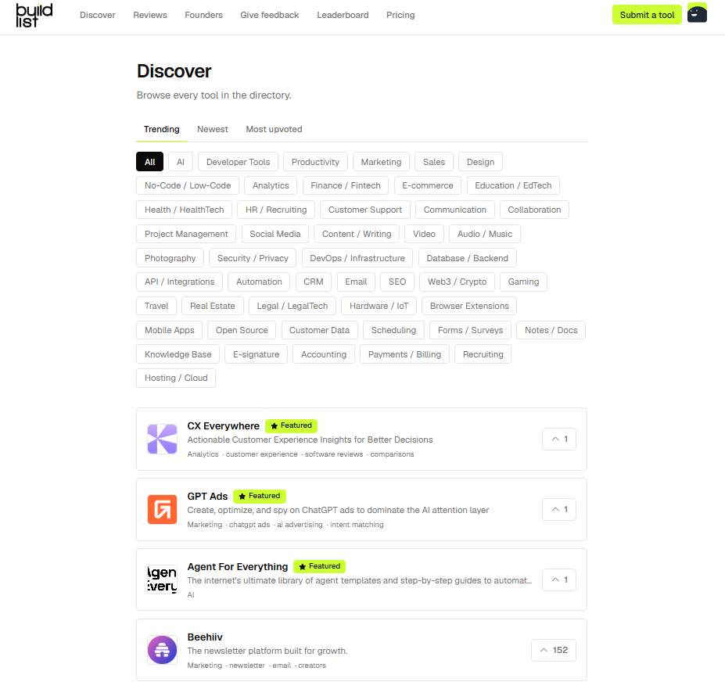
Task: Filter by Photography category
Action: pos(170,258)
